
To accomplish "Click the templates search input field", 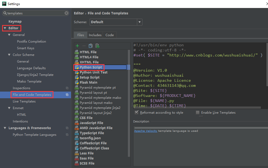I will click(x=36, y=13).
